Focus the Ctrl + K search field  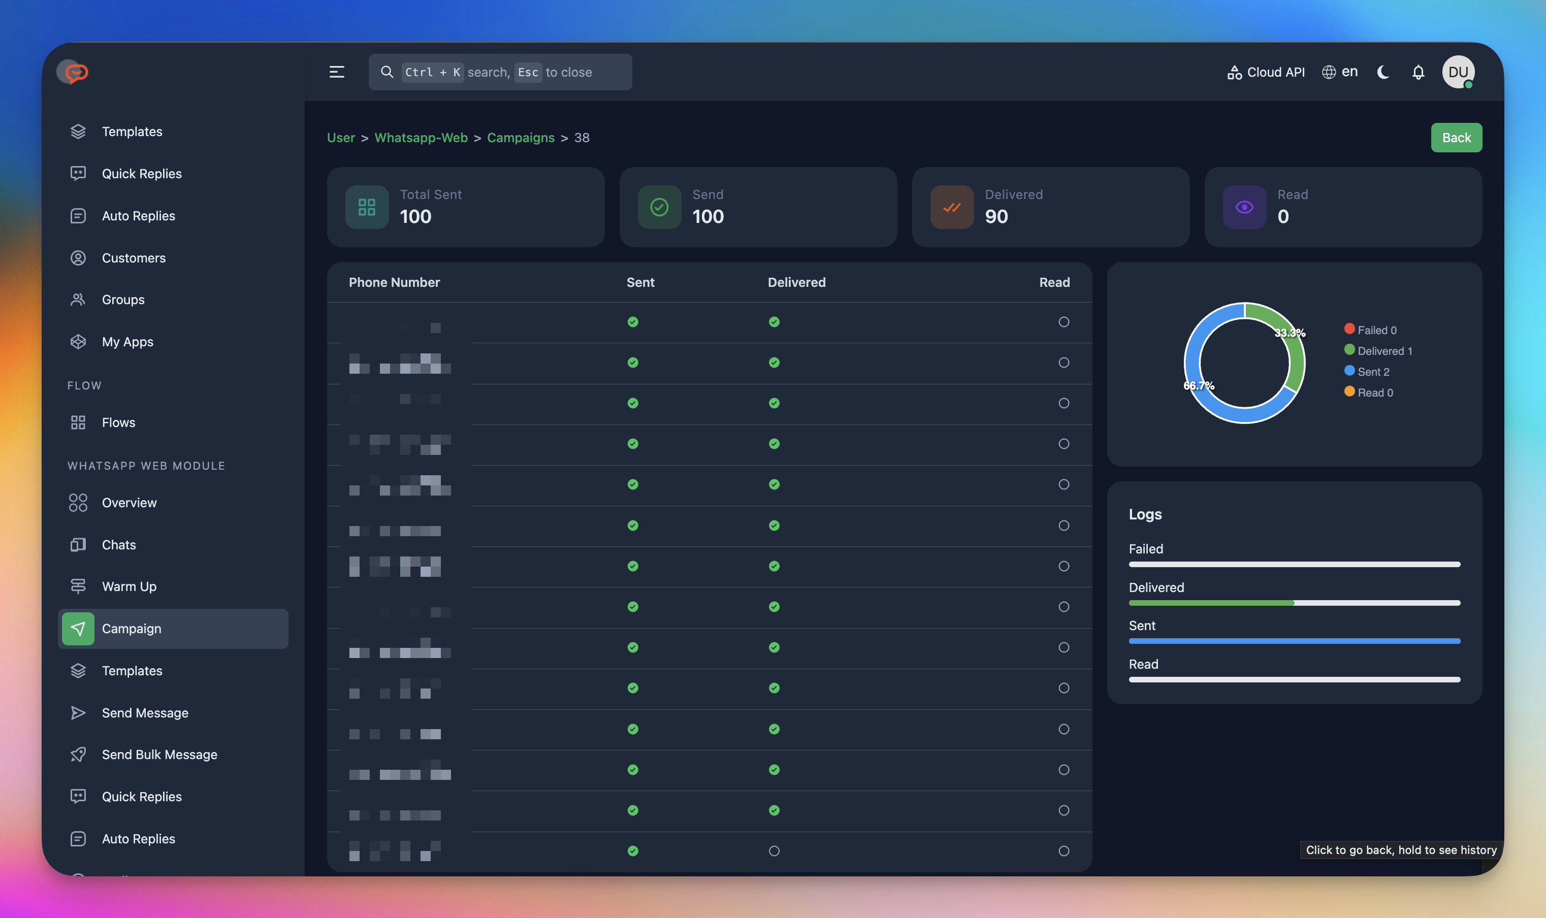click(500, 73)
